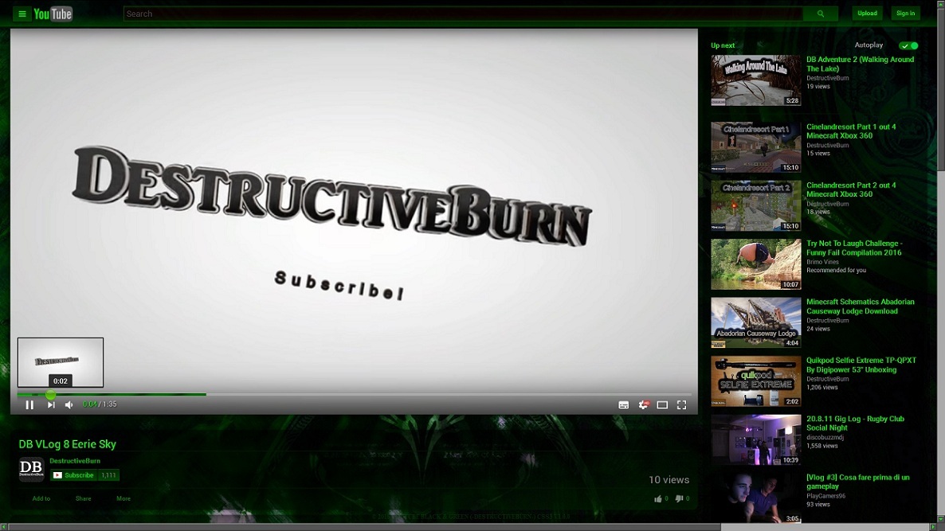Click the video title DB VLog 8 Eerie Sky
Viewport: 945px width, 531px height.
68,443
